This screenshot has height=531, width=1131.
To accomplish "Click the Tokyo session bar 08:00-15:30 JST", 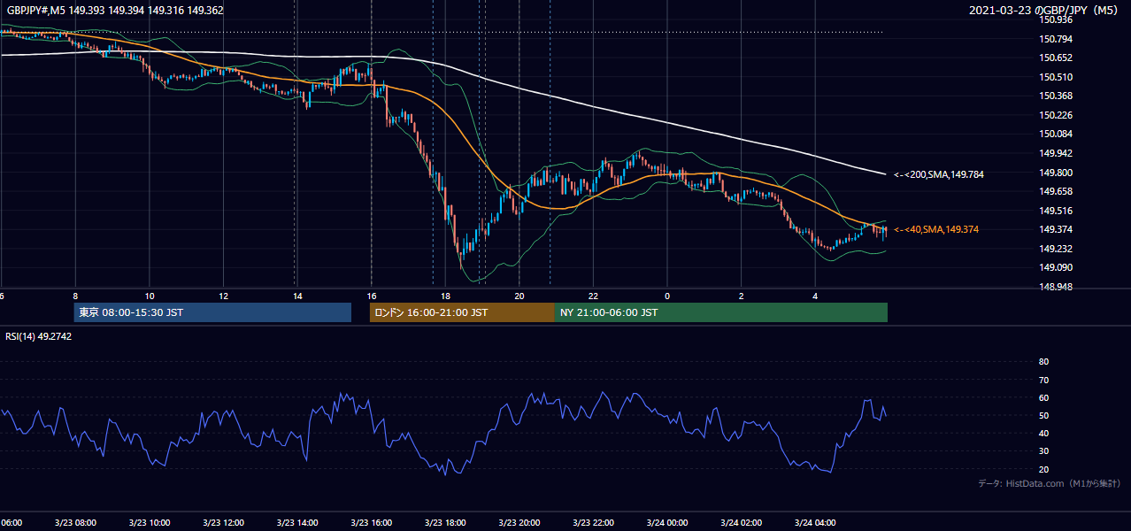I will (x=212, y=312).
